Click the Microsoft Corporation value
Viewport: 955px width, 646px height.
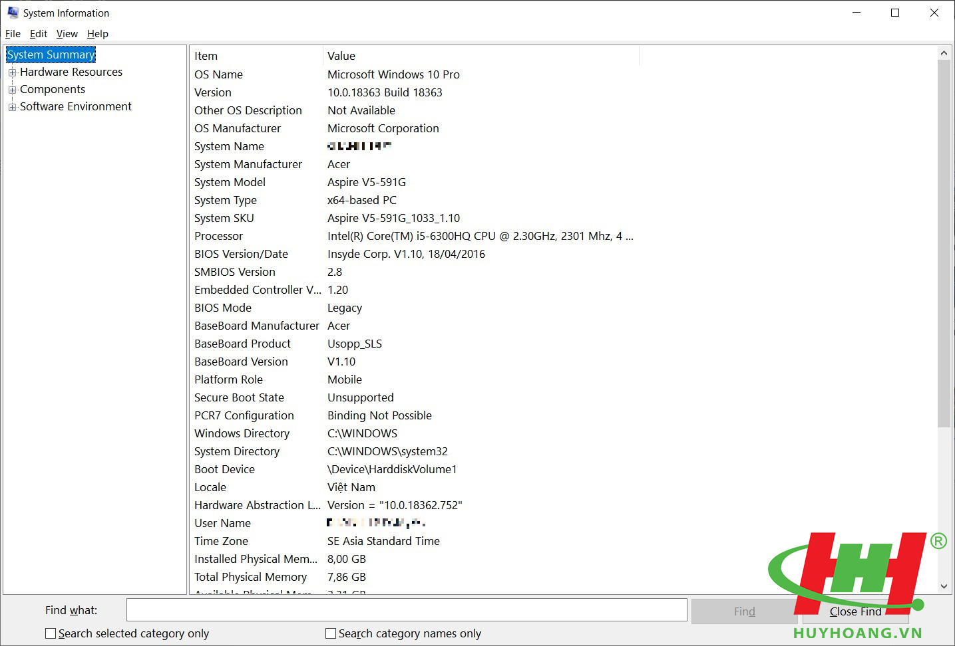383,128
